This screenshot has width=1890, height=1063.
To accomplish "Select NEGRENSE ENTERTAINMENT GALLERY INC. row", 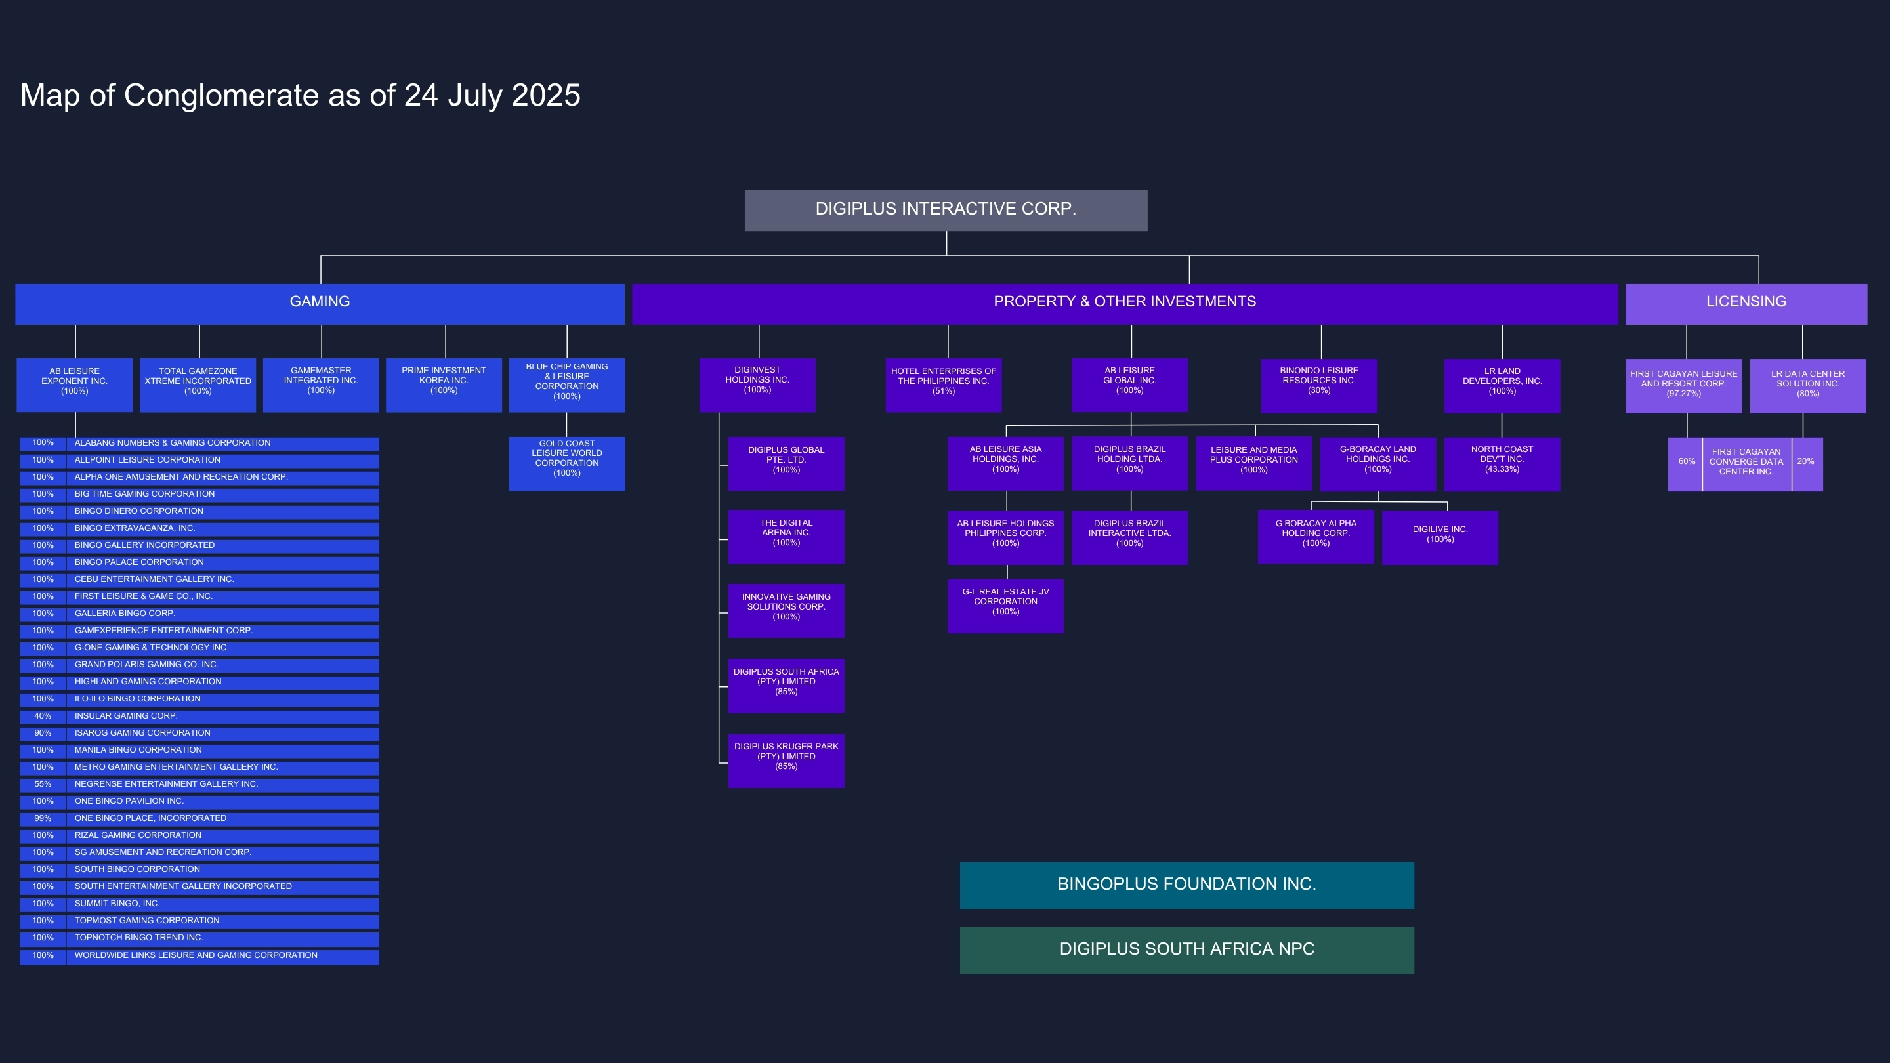I will (199, 785).
